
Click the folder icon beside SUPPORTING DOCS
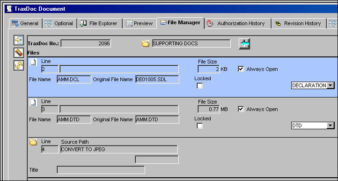pyautogui.click(x=146, y=43)
